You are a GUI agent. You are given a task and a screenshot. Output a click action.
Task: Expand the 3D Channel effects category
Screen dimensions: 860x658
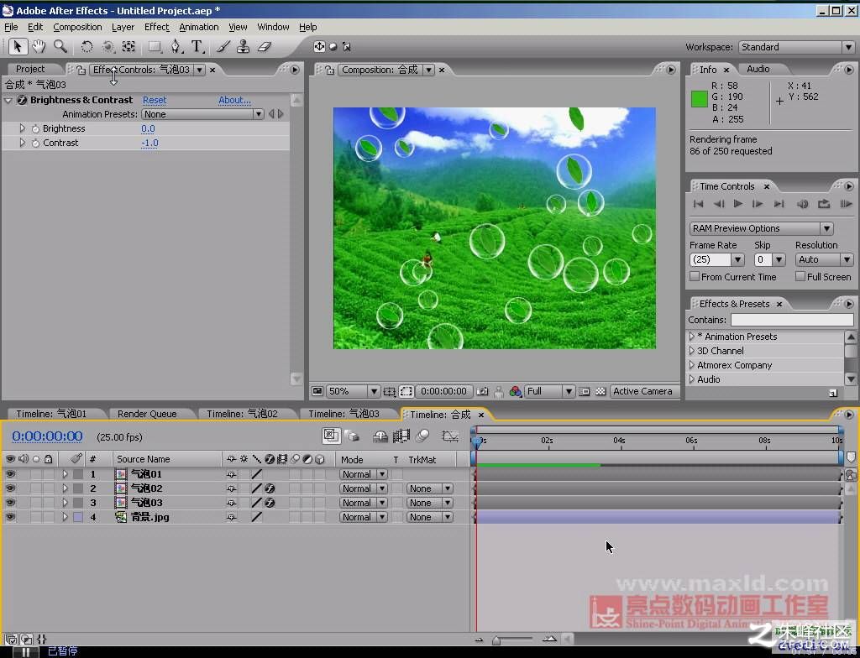point(692,350)
